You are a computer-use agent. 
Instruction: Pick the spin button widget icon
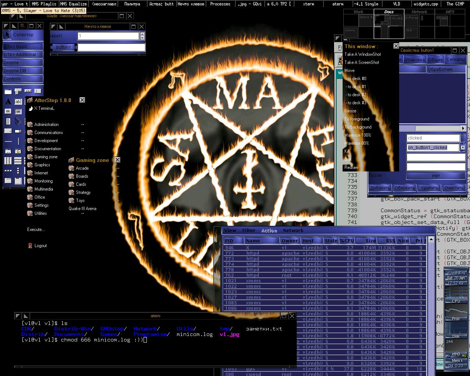[x=18, y=131]
